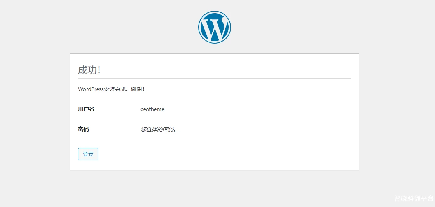Viewport: 435px width, 207px height.
Task: Click the 密码 label
Action: tap(83, 129)
